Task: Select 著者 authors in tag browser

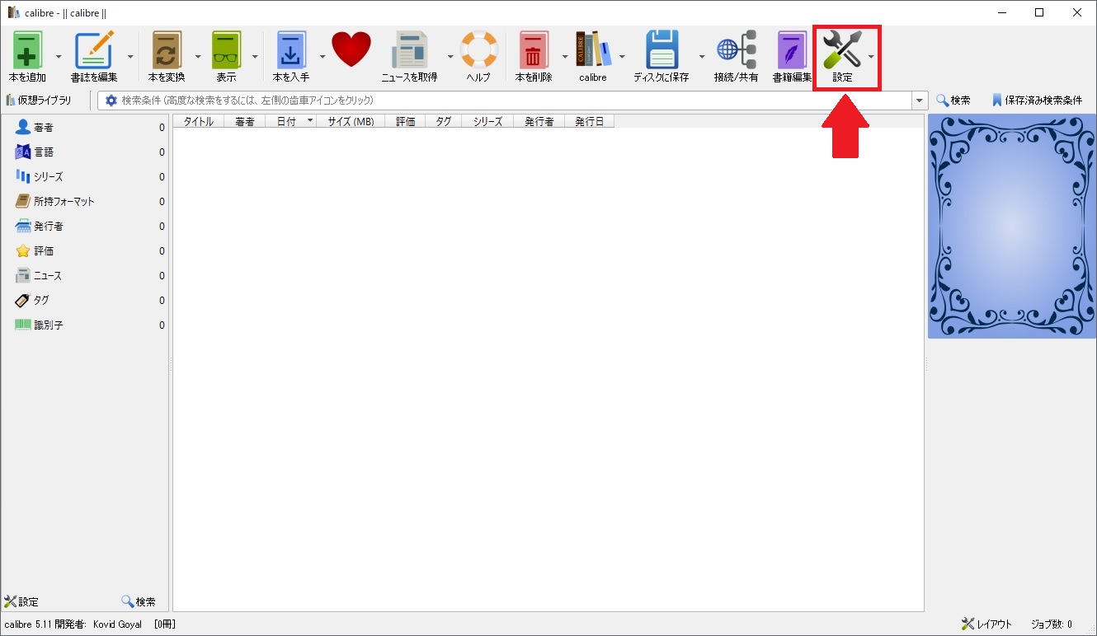Action: (84, 128)
